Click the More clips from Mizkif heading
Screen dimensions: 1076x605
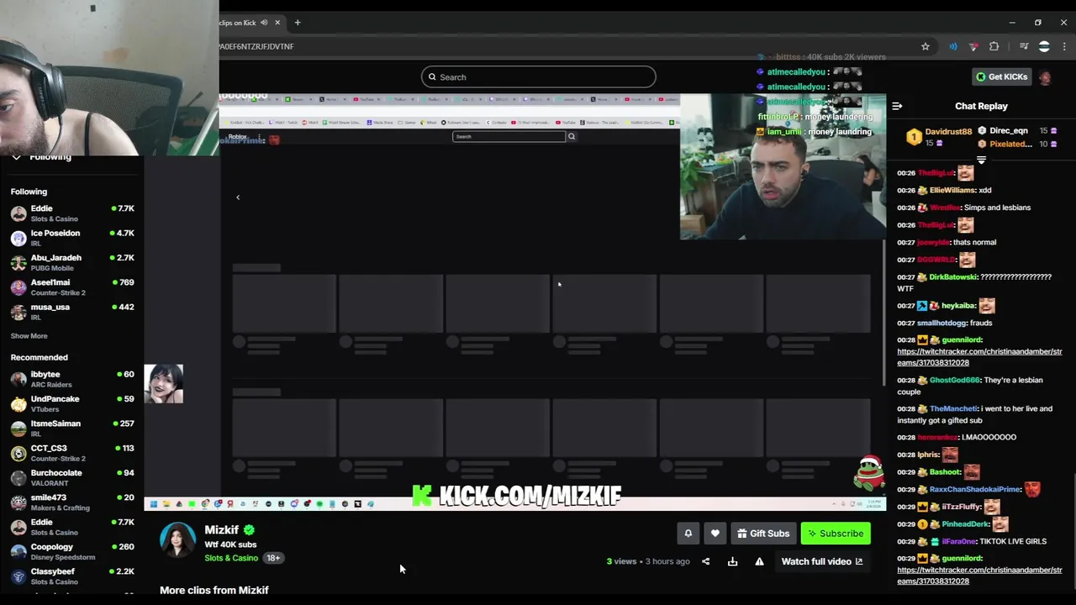214,590
